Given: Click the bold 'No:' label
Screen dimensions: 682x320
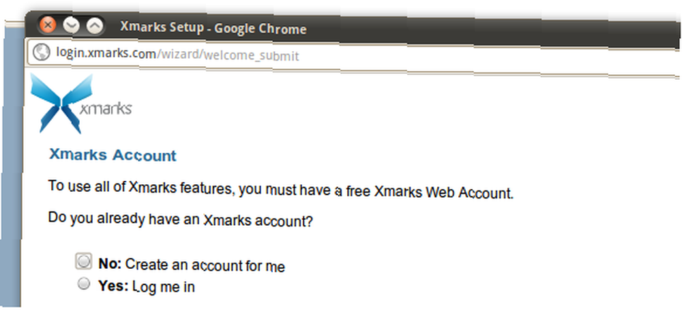Looking at the screenshot, I should [x=110, y=264].
